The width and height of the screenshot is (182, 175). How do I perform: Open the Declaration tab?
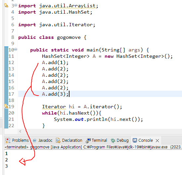tap(69, 140)
